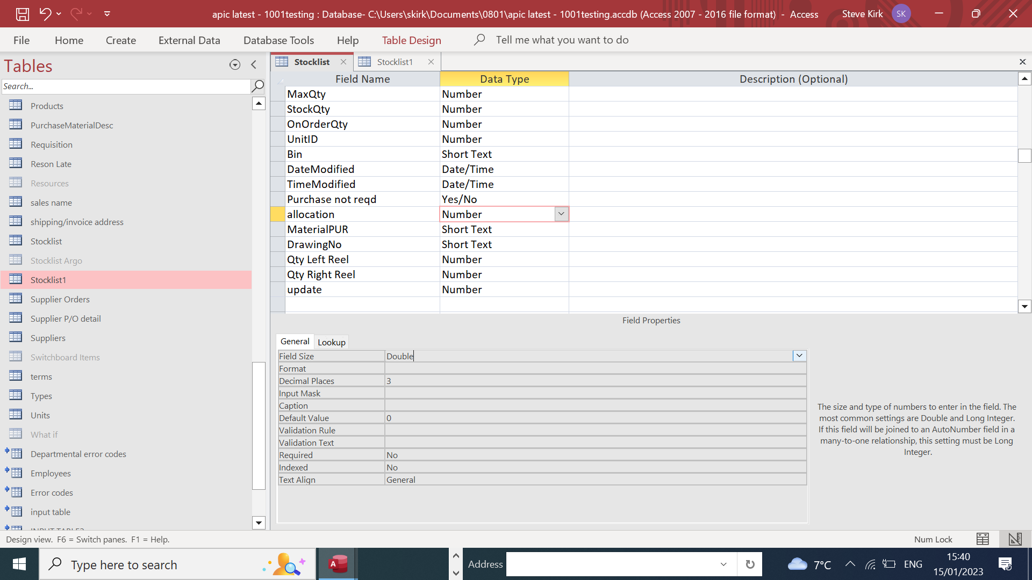Select the Supplier P/O detail table icon

(x=16, y=318)
